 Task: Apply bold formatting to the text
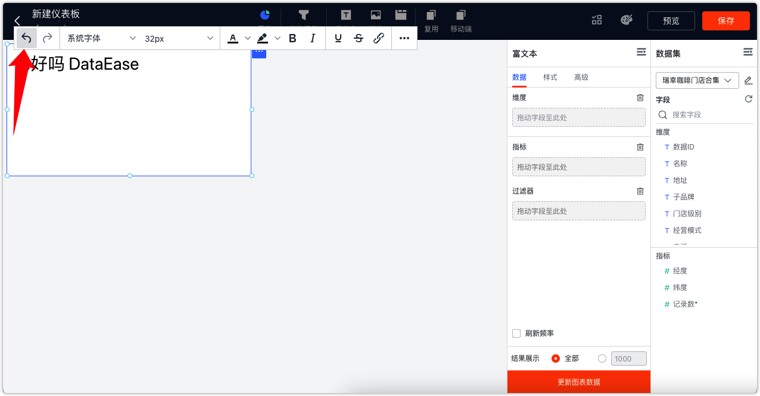(292, 38)
